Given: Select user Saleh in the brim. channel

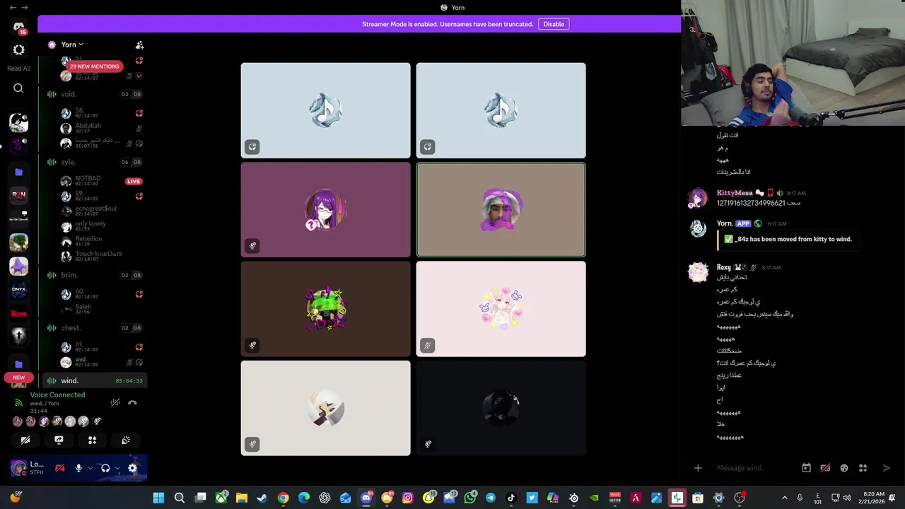Looking at the screenshot, I should click(x=83, y=308).
